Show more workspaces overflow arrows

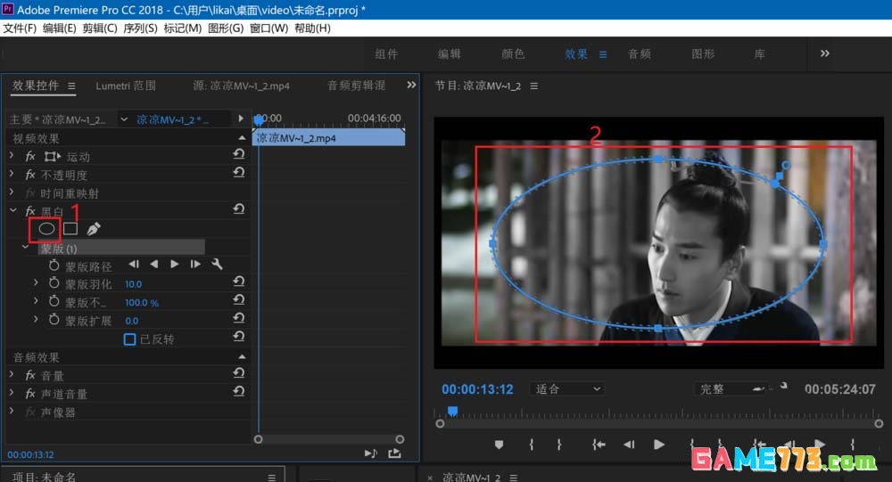(825, 53)
